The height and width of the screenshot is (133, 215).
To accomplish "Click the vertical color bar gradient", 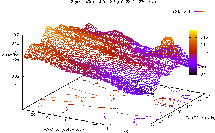I will tap(193, 52).
